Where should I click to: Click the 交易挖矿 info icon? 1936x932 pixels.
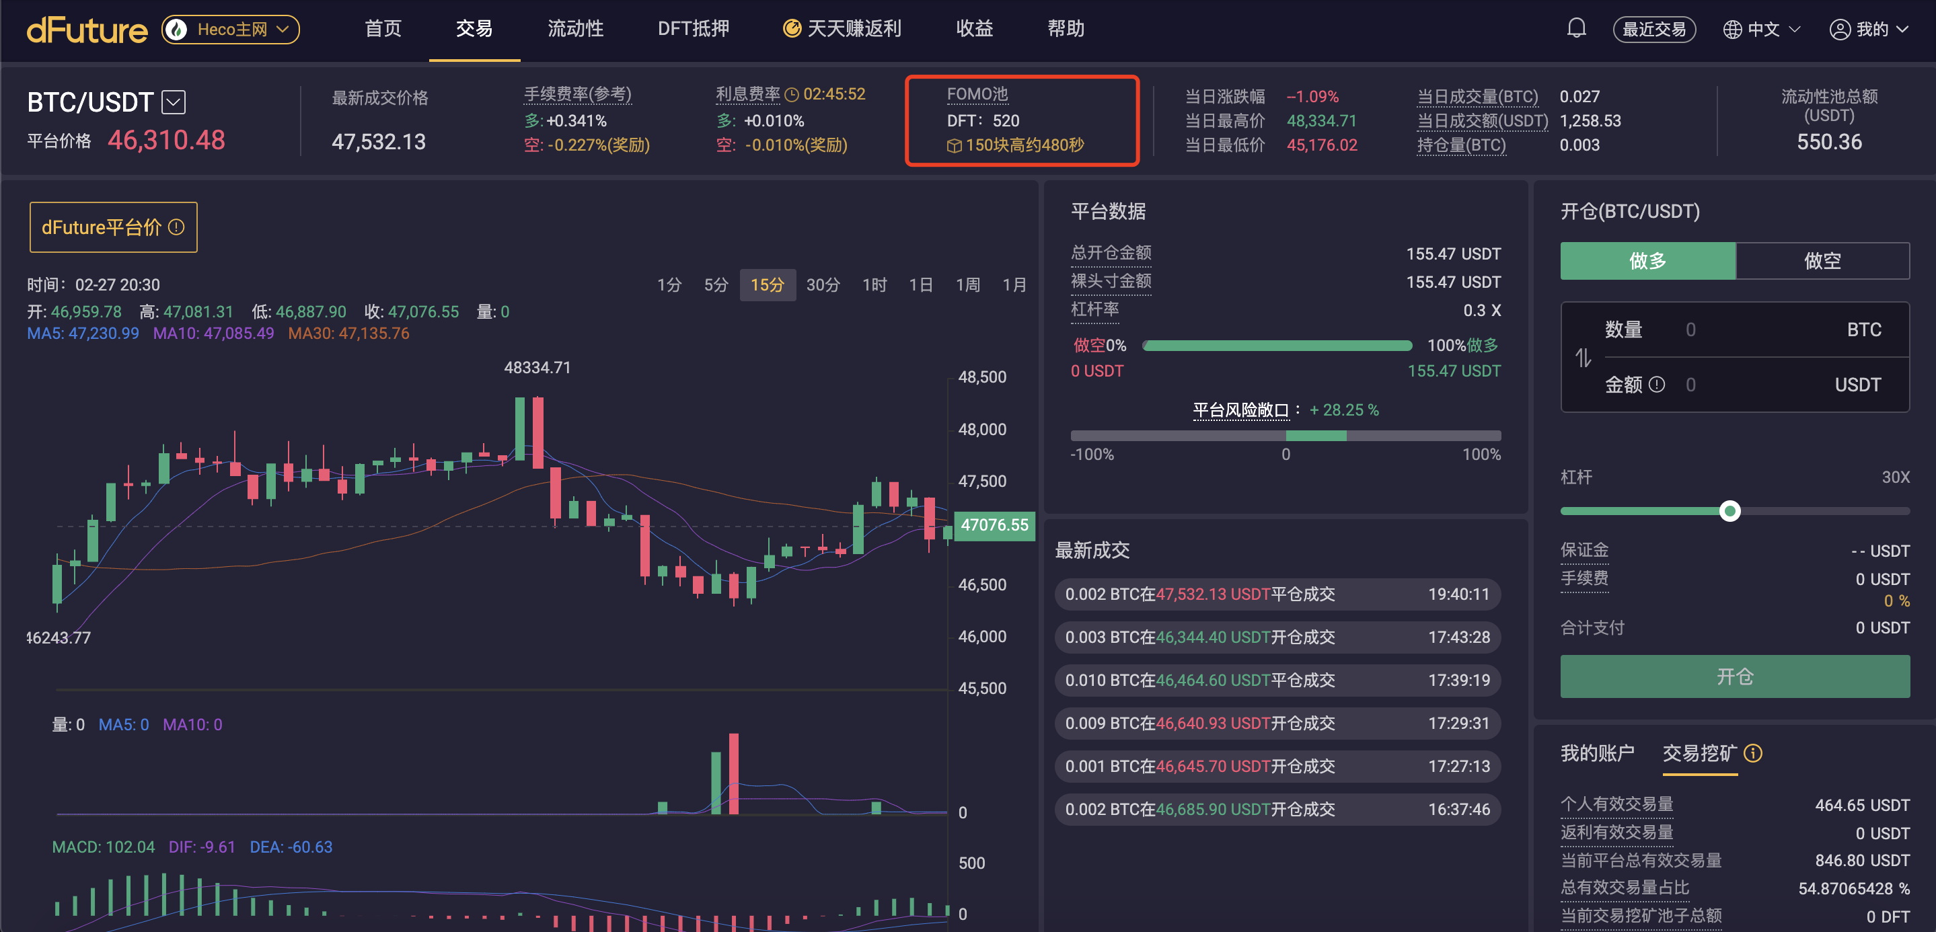click(1752, 752)
